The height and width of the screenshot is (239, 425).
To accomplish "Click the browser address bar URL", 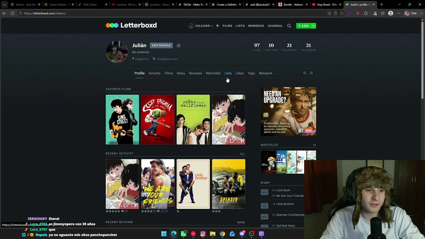I will pyautogui.click(x=45, y=13).
